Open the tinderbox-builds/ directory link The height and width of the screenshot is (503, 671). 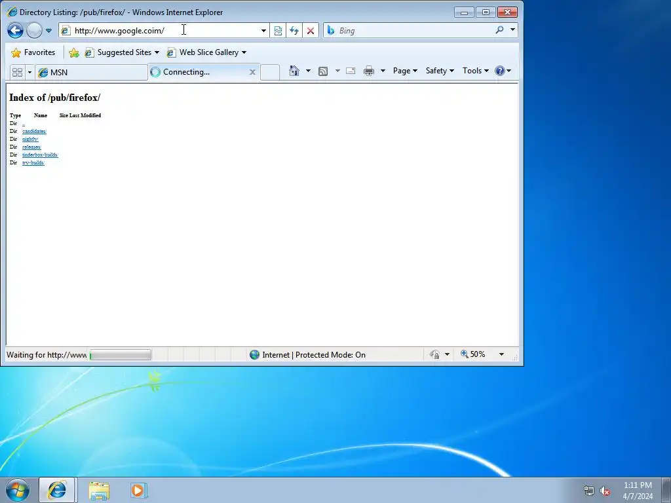(x=40, y=155)
